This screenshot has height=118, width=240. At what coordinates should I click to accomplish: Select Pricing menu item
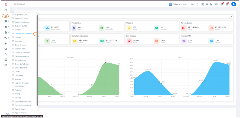click(x=17, y=94)
